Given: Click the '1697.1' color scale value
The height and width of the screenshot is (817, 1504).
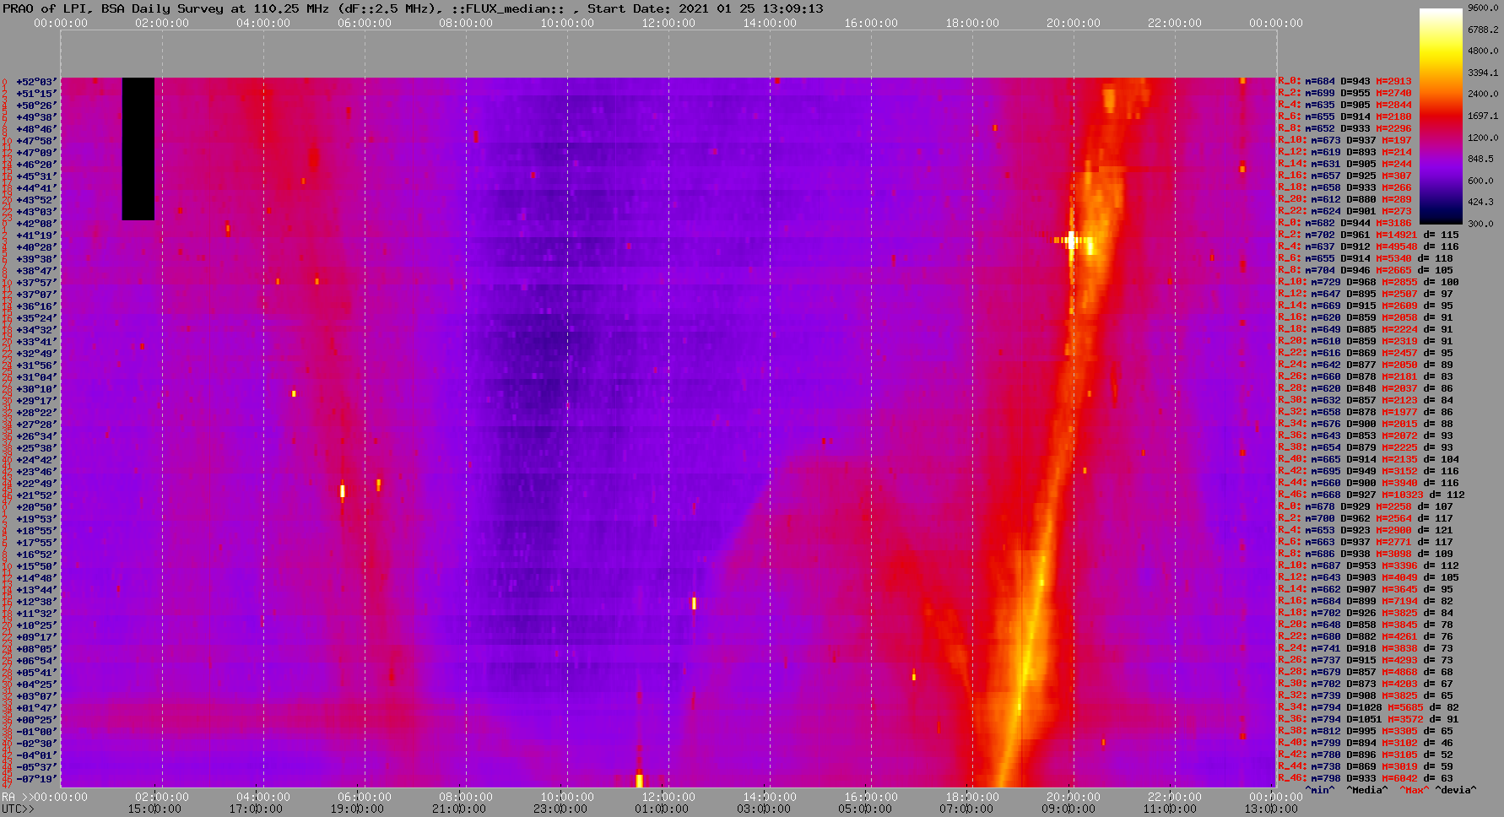Looking at the screenshot, I should 1483,116.
